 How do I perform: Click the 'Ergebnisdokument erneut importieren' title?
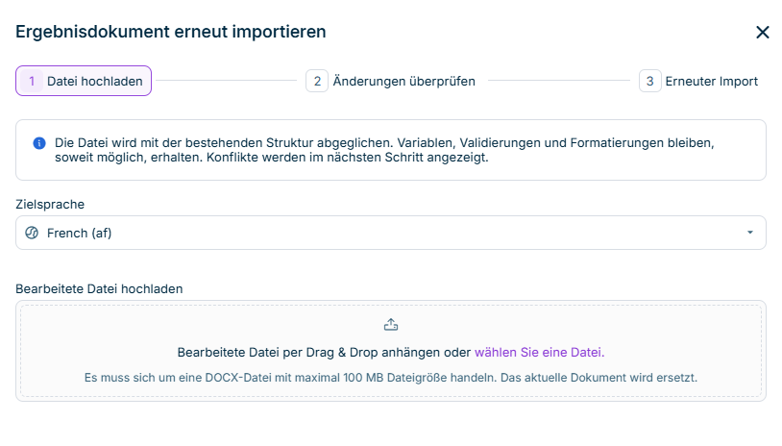(171, 32)
